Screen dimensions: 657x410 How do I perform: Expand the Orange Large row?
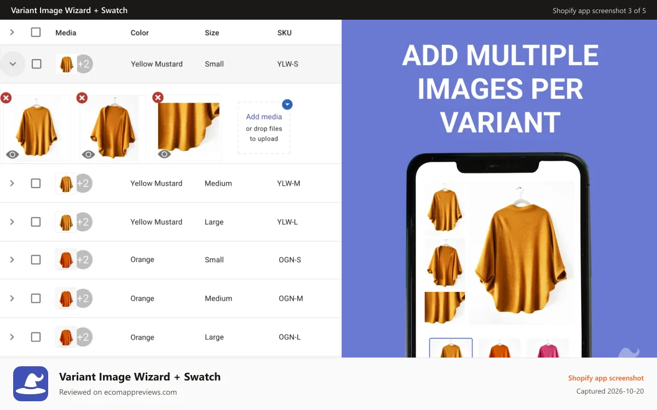tap(12, 337)
